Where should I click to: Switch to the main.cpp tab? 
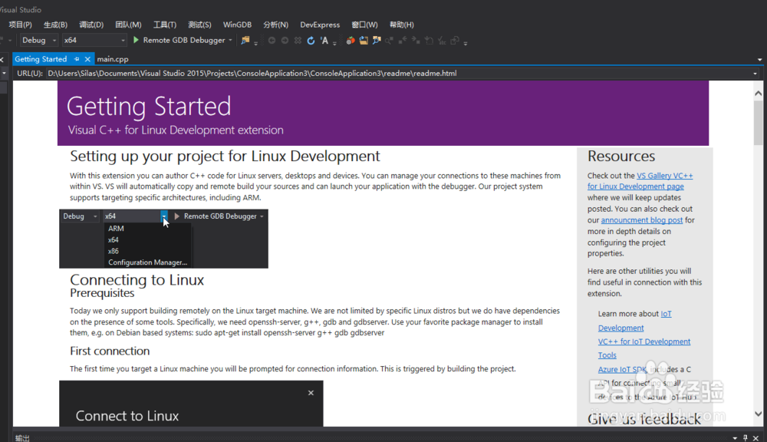tap(112, 58)
